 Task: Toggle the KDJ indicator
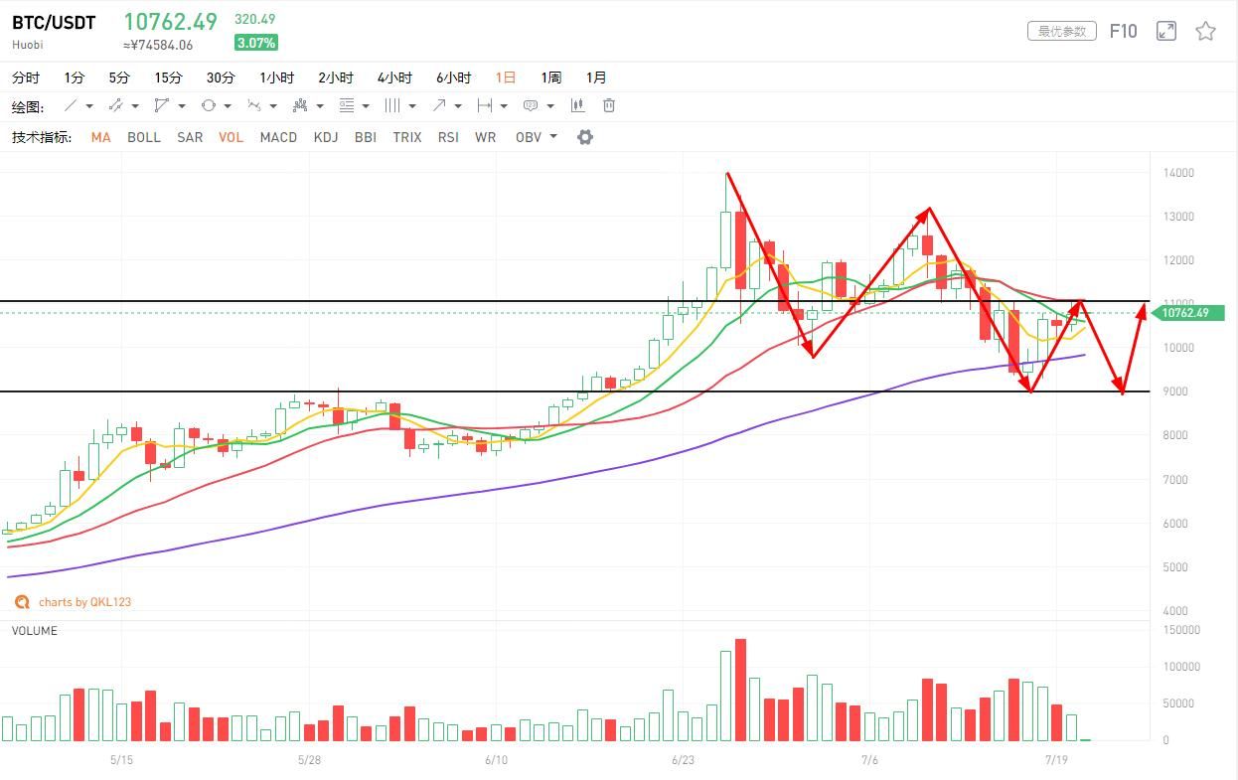326,137
